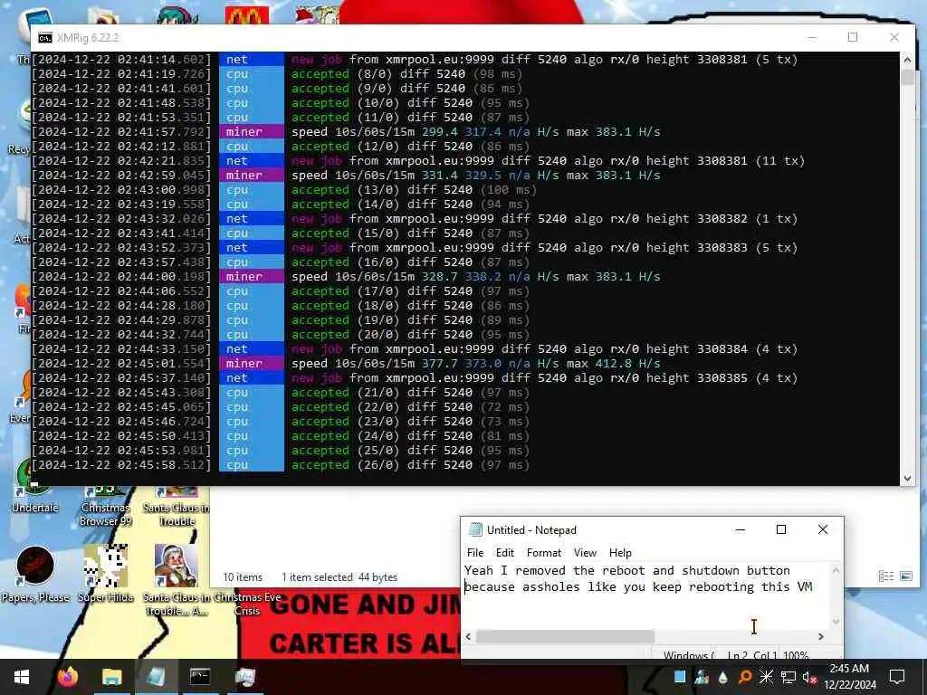Viewport: 927px width, 695px height.
Task: Open the Windows Start menu
Action: (22, 677)
